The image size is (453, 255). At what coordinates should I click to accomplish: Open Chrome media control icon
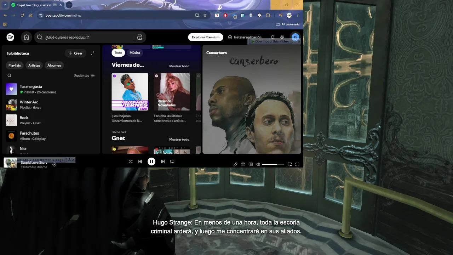click(280, 15)
